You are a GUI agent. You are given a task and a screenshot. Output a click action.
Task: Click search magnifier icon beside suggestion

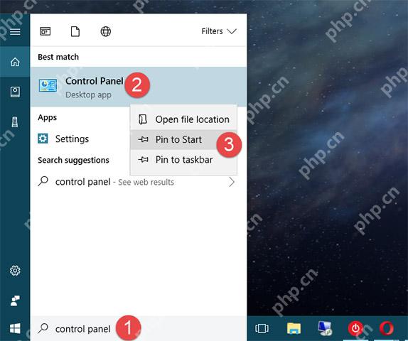(43, 181)
